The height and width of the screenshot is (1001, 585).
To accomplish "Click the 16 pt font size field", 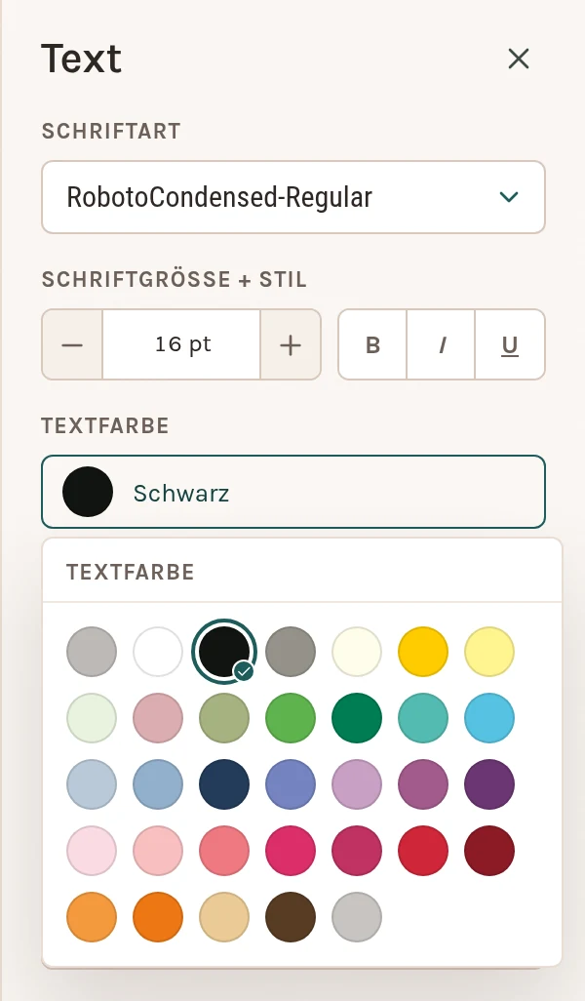I will click(x=181, y=344).
